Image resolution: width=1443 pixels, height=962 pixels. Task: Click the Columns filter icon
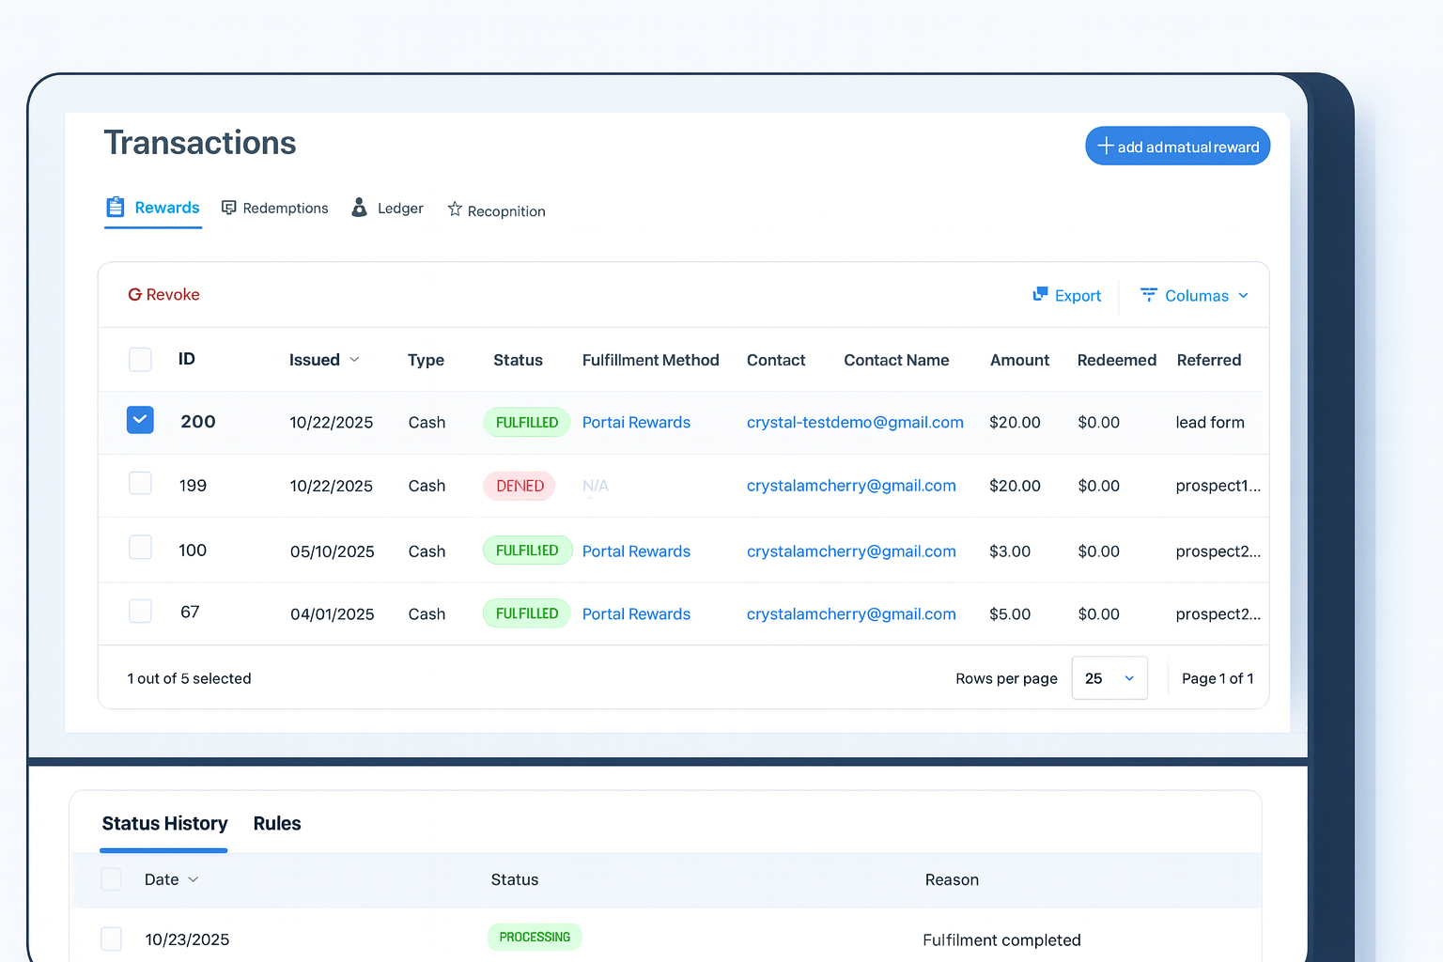click(x=1148, y=295)
